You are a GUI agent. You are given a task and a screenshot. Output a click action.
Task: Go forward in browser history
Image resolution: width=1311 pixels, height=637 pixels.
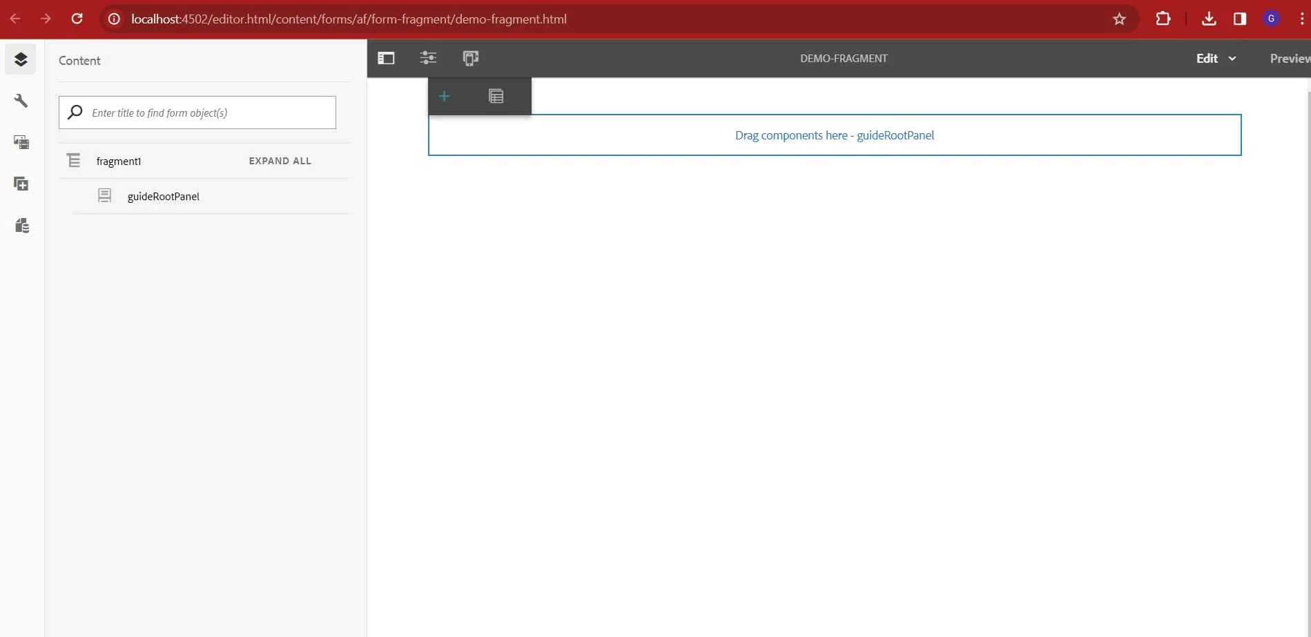pyautogui.click(x=46, y=19)
